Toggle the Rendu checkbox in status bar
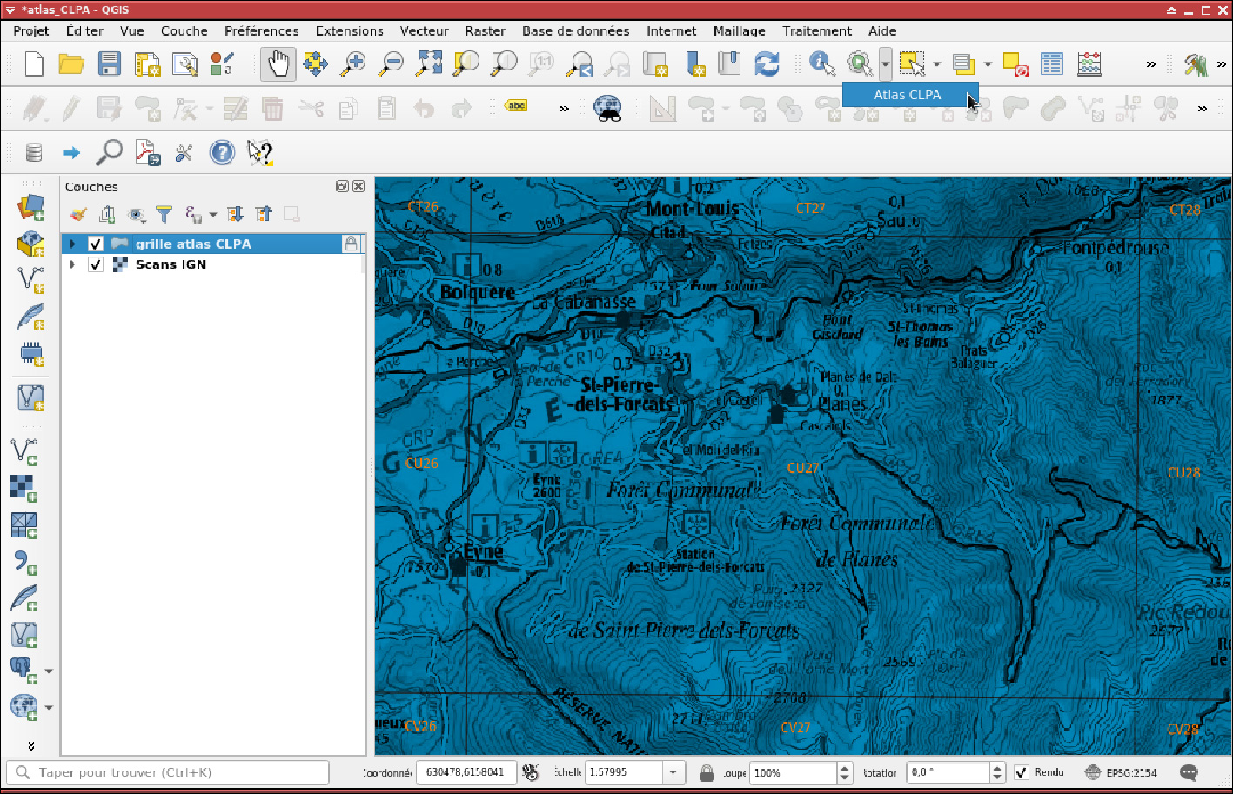This screenshot has height=794, width=1233. point(1022,772)
